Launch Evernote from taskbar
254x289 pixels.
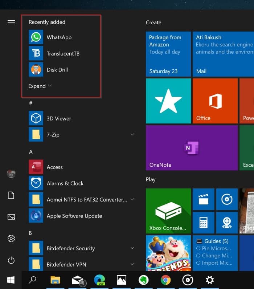point(143,280)
